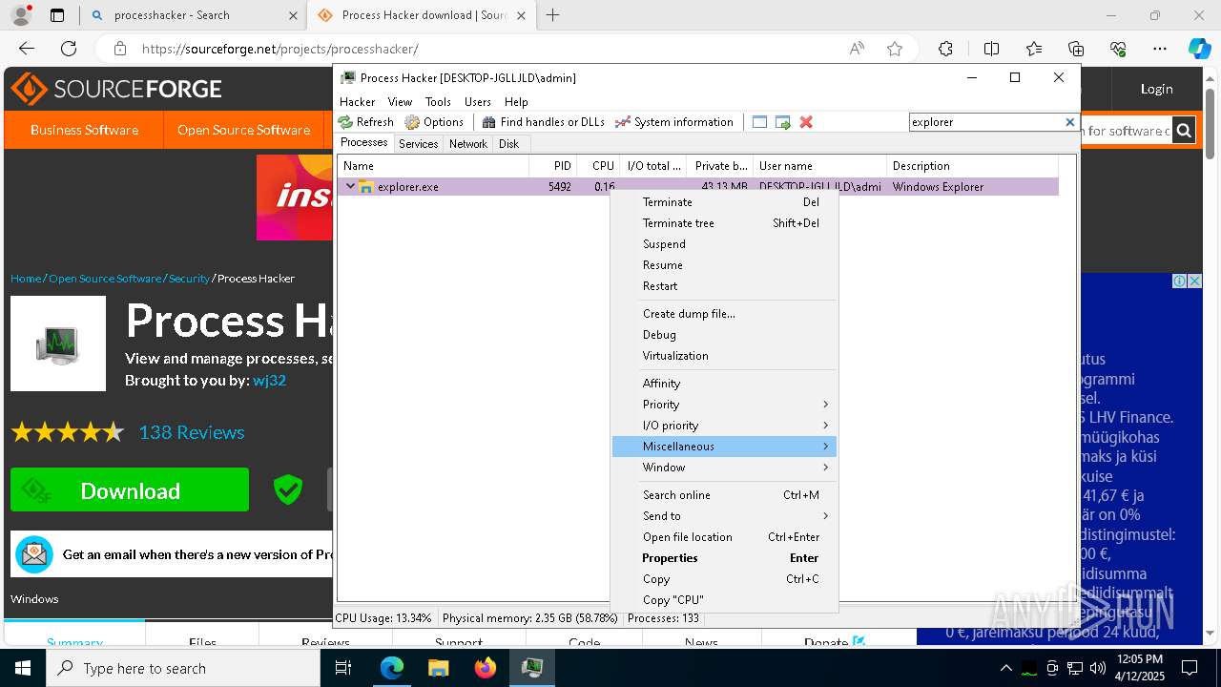Viewport: 1221px width, 687px height.
Task: Click find window and thread icon
Action: pyautogui.click(x=783, y=122)
